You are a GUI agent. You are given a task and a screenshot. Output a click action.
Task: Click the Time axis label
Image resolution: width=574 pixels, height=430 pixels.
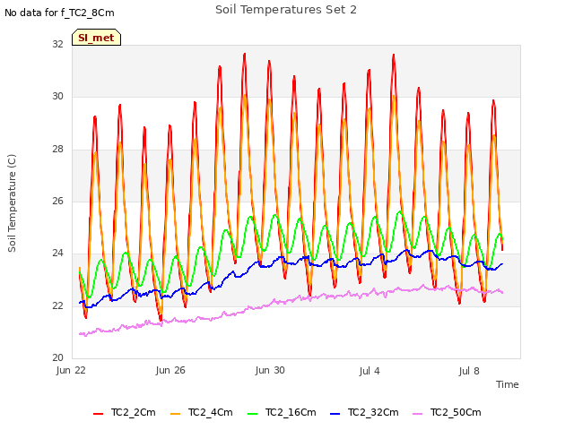508,384
